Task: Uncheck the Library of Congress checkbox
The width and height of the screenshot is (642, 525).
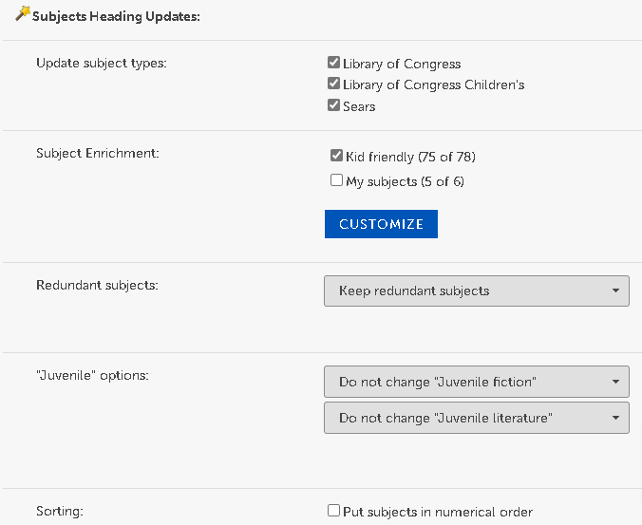Action: click(x=334, y=64)
